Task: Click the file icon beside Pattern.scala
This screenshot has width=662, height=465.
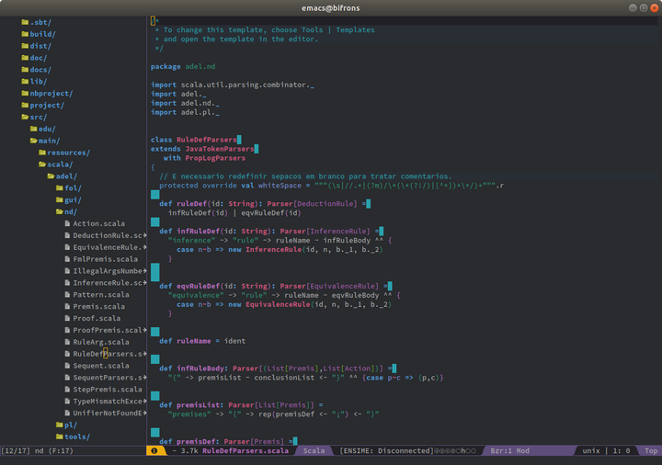Action: pyautogui.click(x=67, y=294)
